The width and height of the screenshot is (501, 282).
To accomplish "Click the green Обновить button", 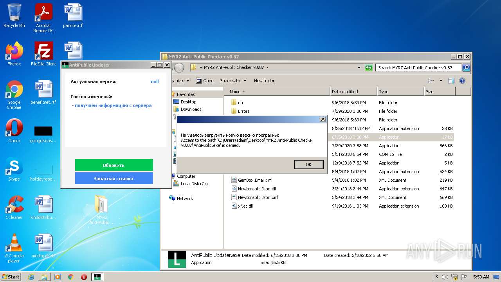I will pos(114,165).
